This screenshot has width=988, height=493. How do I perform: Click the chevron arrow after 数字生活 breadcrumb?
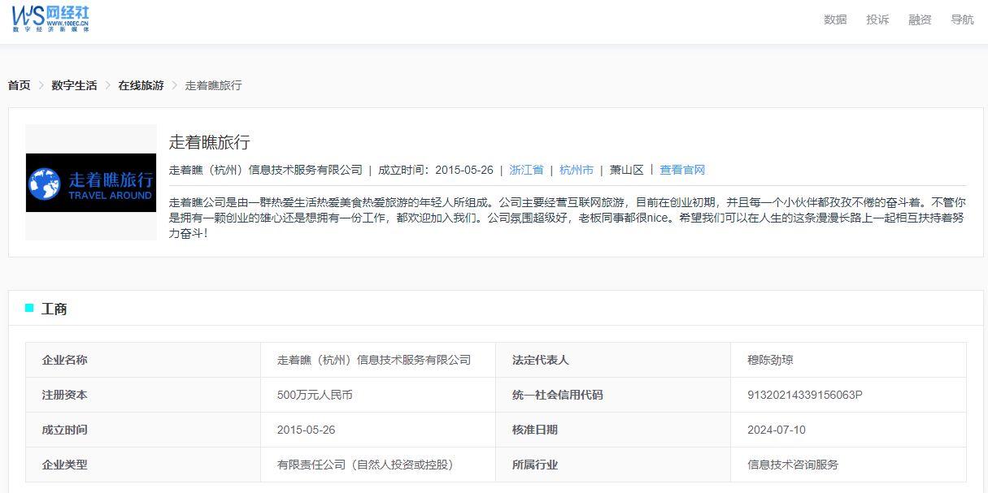(x=107, y=85)
